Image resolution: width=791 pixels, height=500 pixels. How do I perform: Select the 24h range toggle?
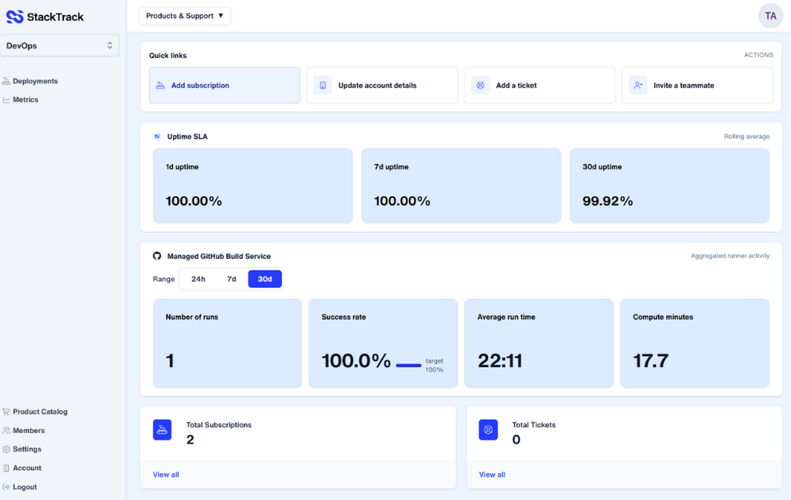click(197, 278)
